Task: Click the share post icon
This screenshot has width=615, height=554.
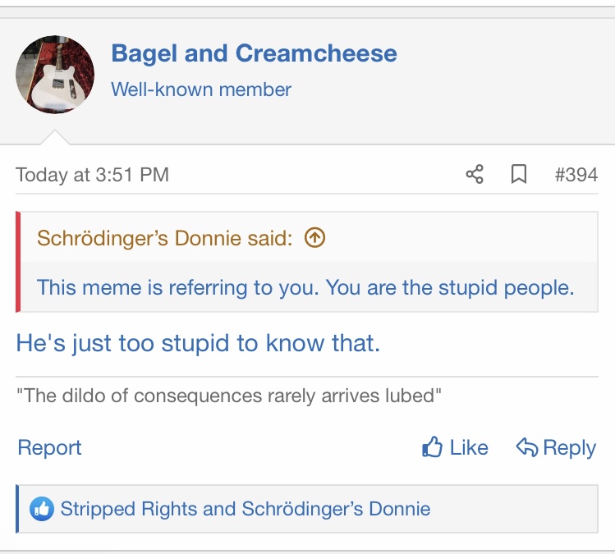Action: (x=475, y=174)
